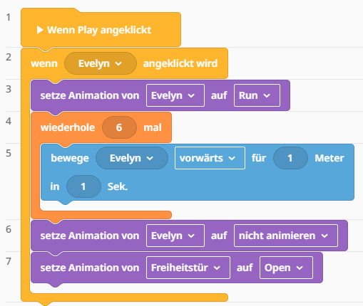This screenshot has height=306, width=363.
Task: Open the Freiheitstür object dropdown
Action: [188, 268]
